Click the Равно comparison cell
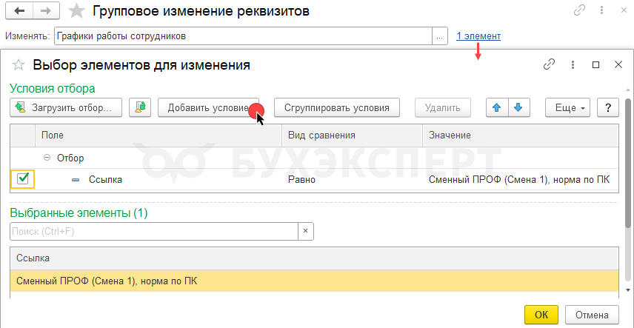Screen dimensions: 634x328 [352, 180]
